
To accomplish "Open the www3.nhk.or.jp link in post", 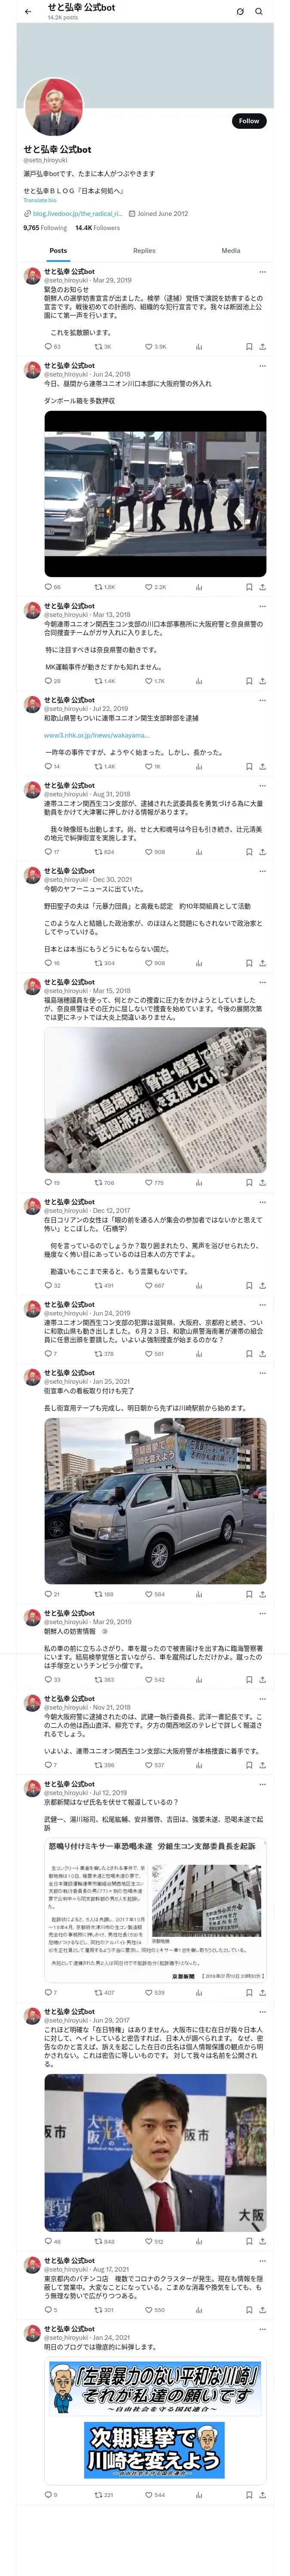I will click(96, 735).
